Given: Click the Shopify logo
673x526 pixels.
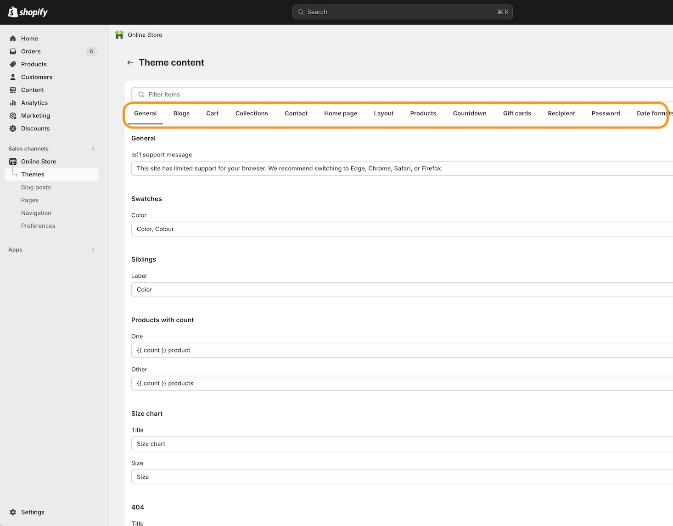Looking at the screenshot, I should (28, 12).
